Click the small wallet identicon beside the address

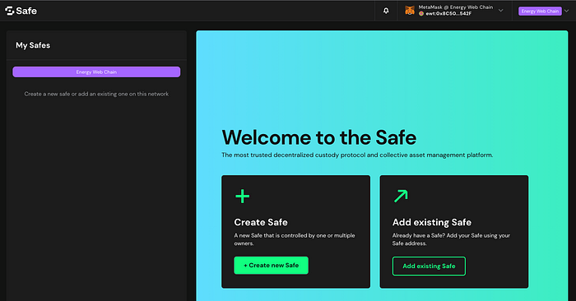coord(421,14)
